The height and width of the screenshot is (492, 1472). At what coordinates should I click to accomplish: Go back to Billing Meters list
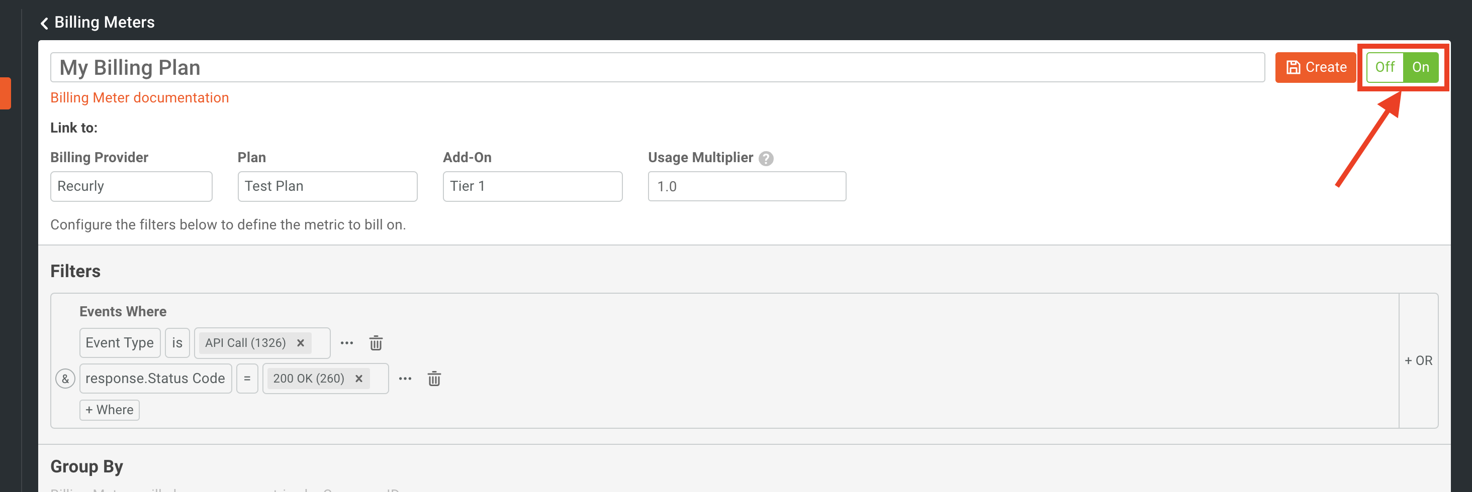point(44,23)
